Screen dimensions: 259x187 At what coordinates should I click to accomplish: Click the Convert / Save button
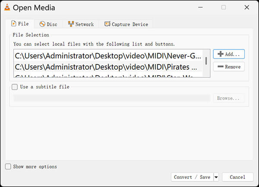(x=192, y=177)
